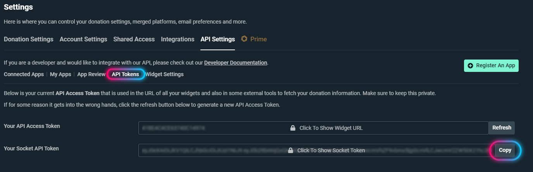
Task: Open the Donation Settings tab
Action: coord(29,39)
